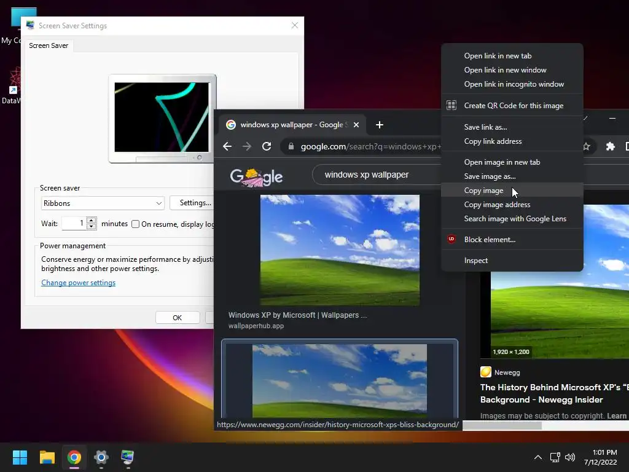Screen dimensions: 629x472
Task: Toggle On resume, display logon checkbox
Action: coord(136,224)
